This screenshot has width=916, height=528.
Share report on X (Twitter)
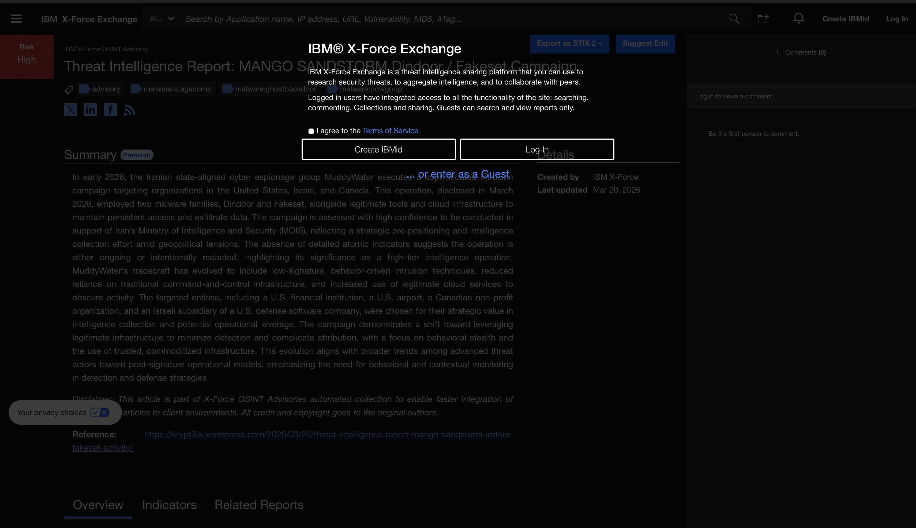[x=70, y=109]
